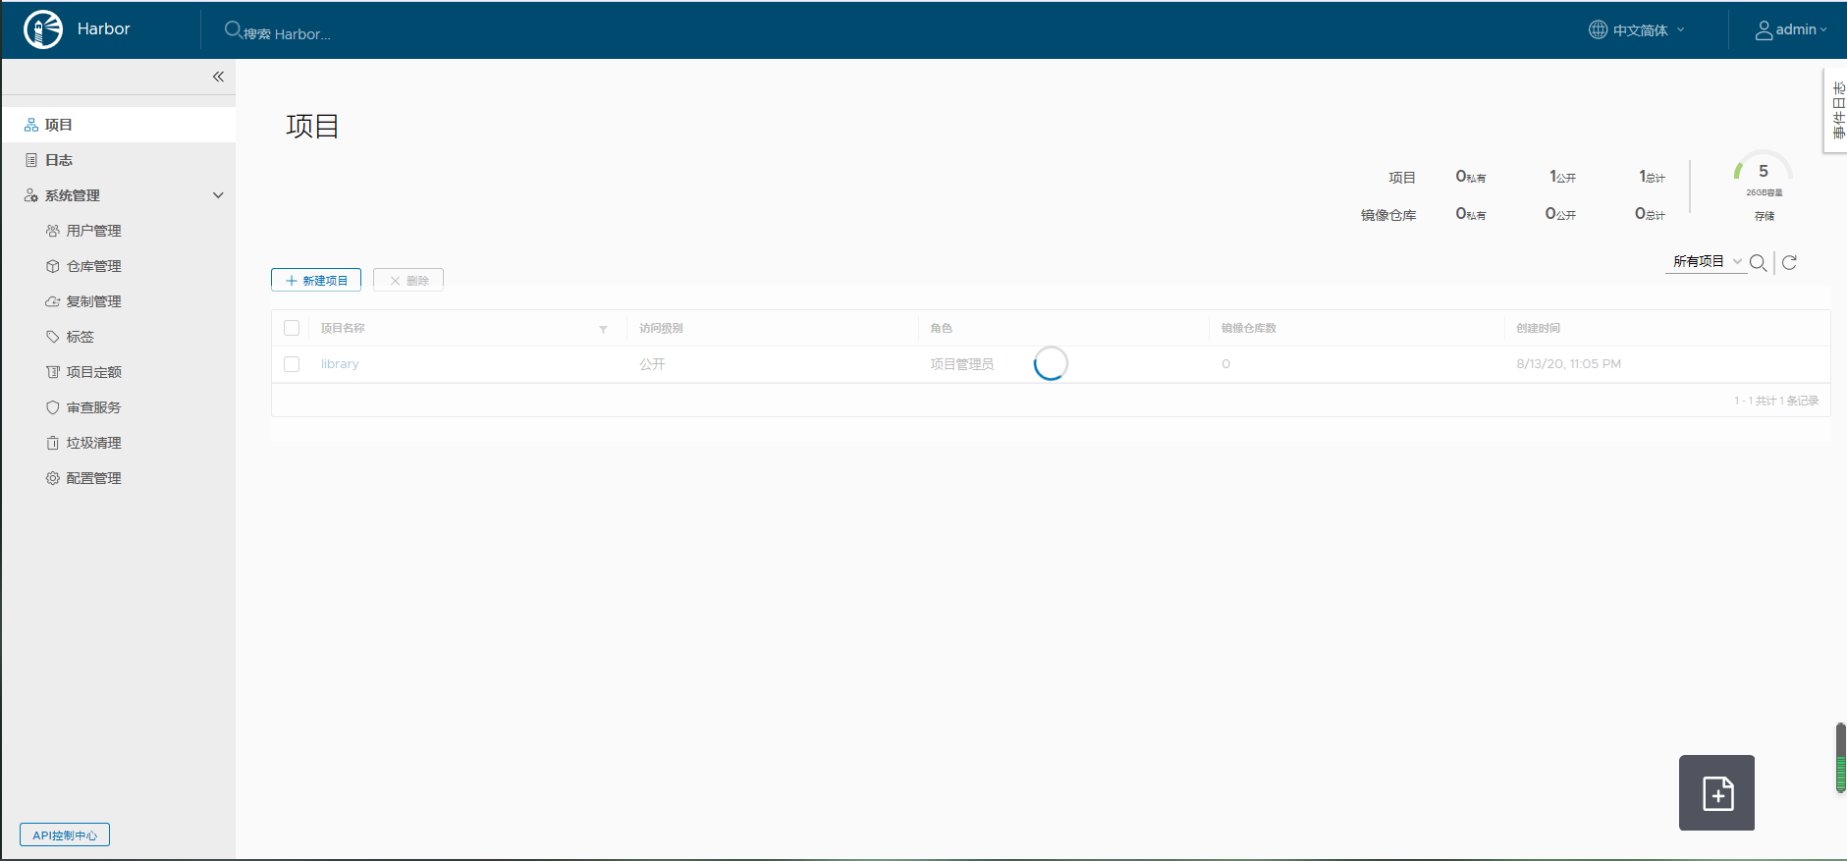Focus the 搜索 Harbor search field
Image resolution: width=1847 pixels, height=861 pixels.
coord(287,34)
